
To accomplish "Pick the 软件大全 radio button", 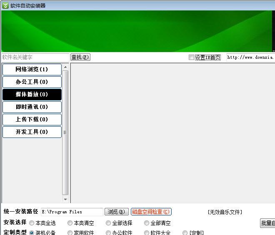I will [x=147, y=233].
